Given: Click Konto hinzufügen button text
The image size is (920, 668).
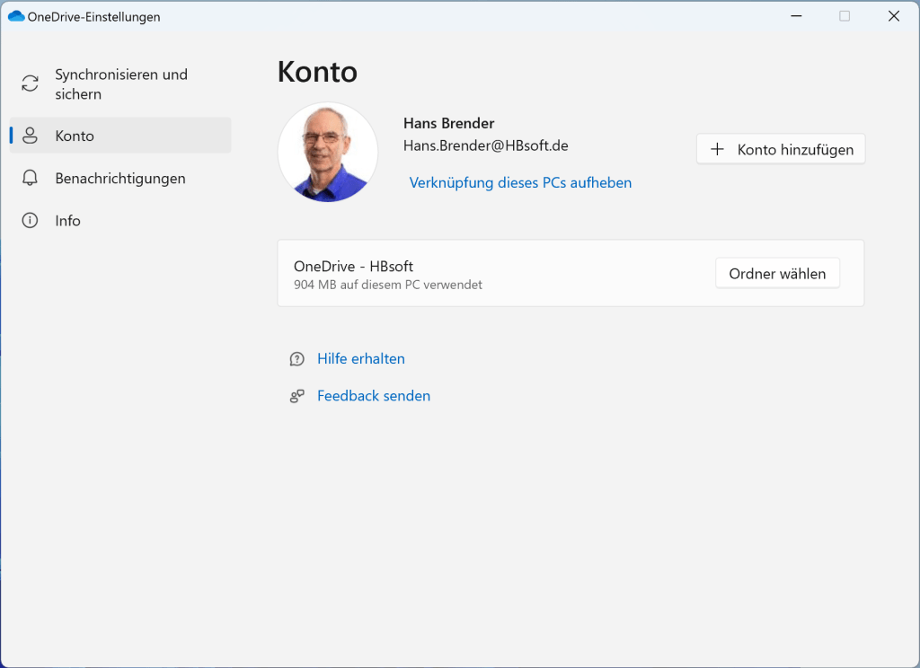Looking at the screenshot, I should [x=795, y=150].
